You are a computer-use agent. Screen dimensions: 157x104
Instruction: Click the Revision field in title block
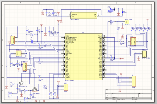click(x=145, y=95)
